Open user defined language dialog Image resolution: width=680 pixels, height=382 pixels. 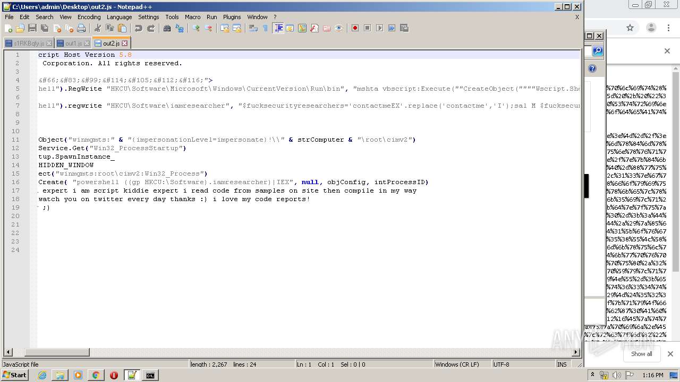pyautogui.click(x=290, y=28)
